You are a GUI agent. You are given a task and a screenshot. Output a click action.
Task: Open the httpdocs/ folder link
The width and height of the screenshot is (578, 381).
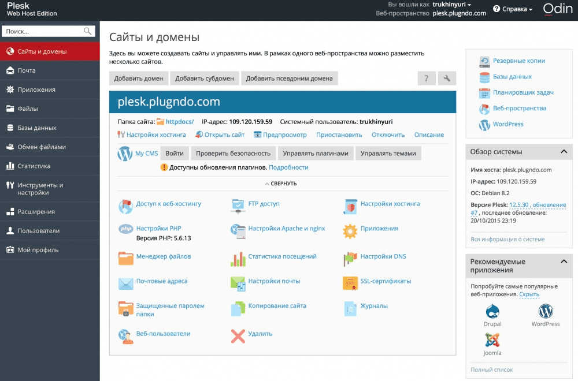[x=180, y=122]
